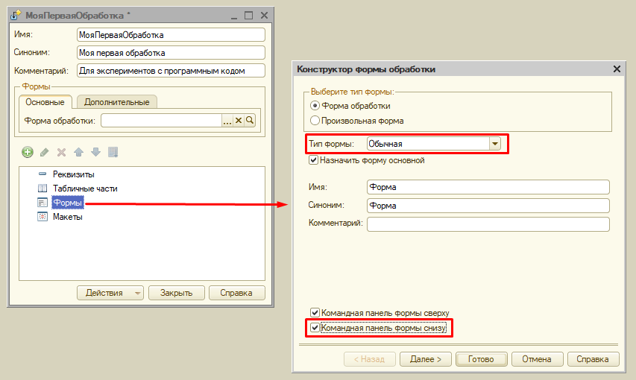Click the Комментарий field in left window
This screenshot has width=636, height=380.
[x=171, y=71]
